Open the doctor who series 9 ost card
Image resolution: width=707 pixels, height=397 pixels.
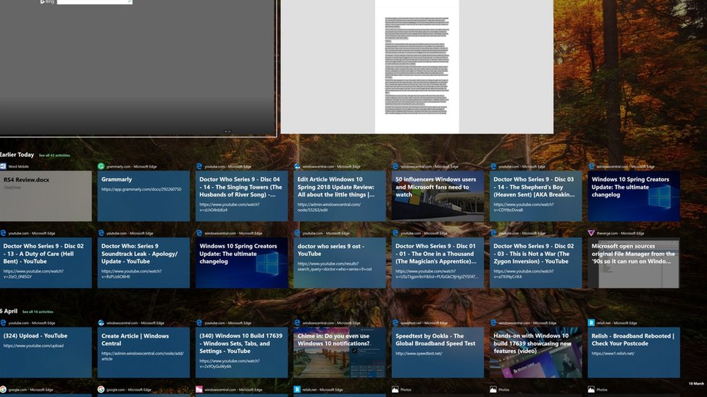pyautogui.click(x=340, y=263)
